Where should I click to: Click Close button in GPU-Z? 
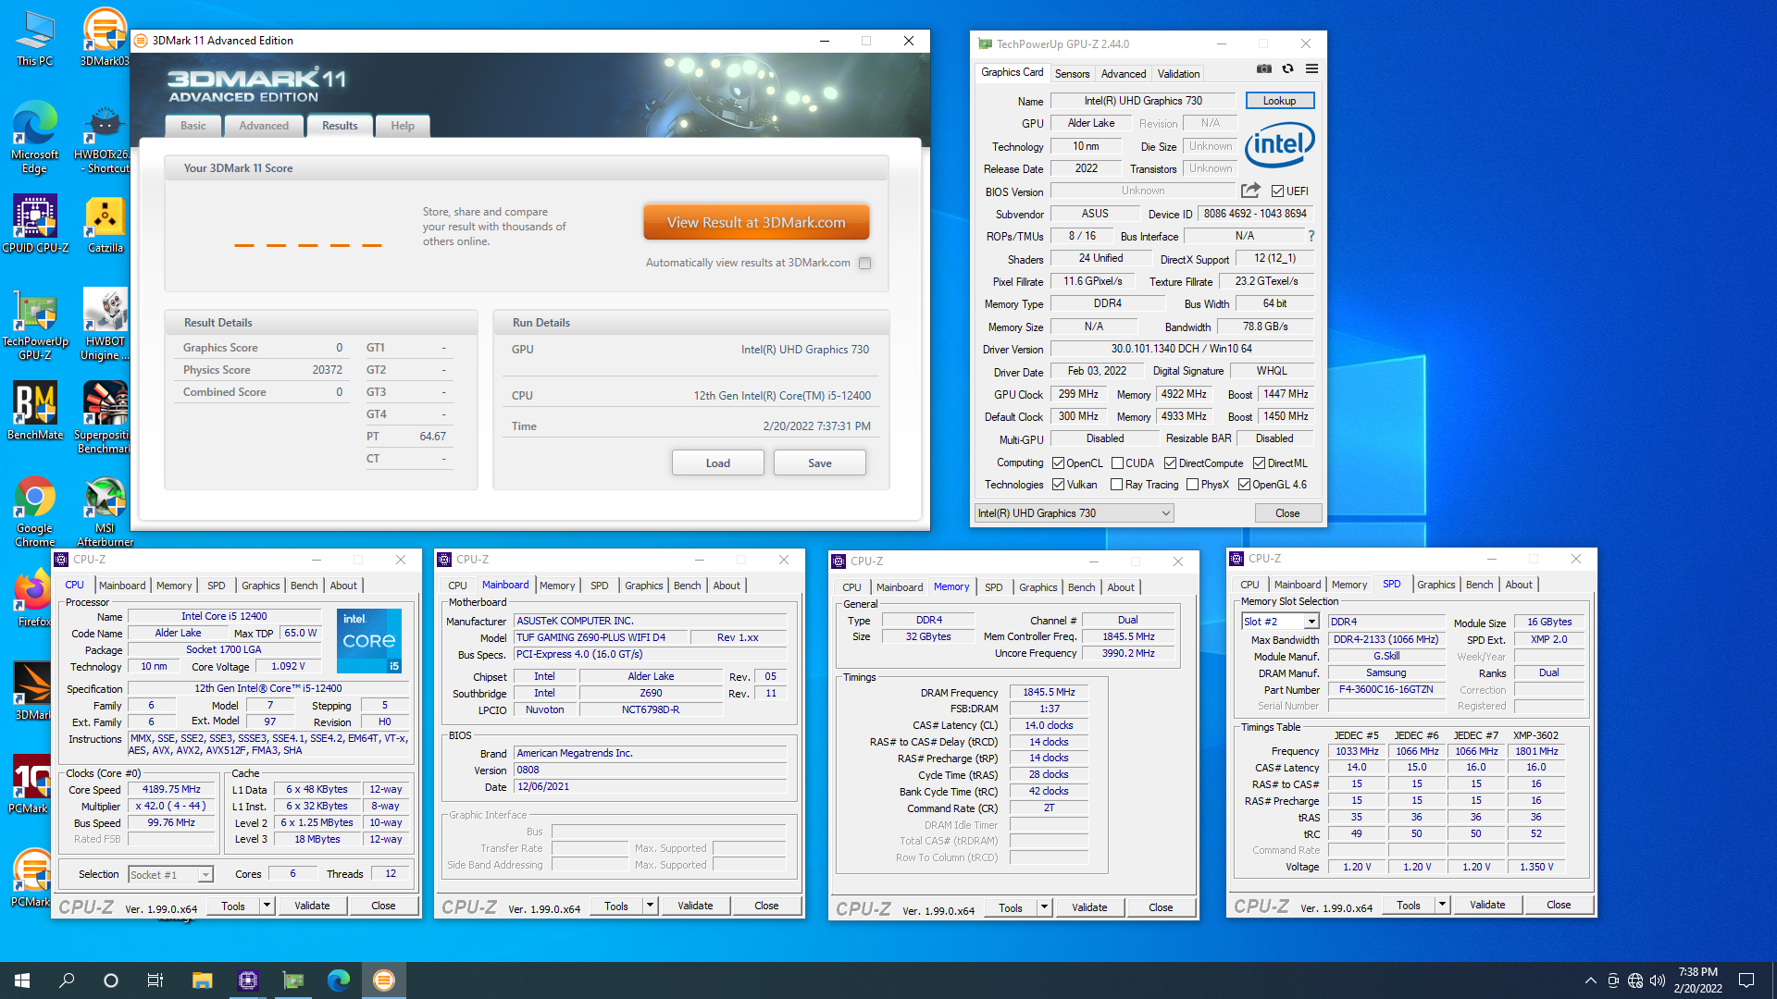point(1287,513)
